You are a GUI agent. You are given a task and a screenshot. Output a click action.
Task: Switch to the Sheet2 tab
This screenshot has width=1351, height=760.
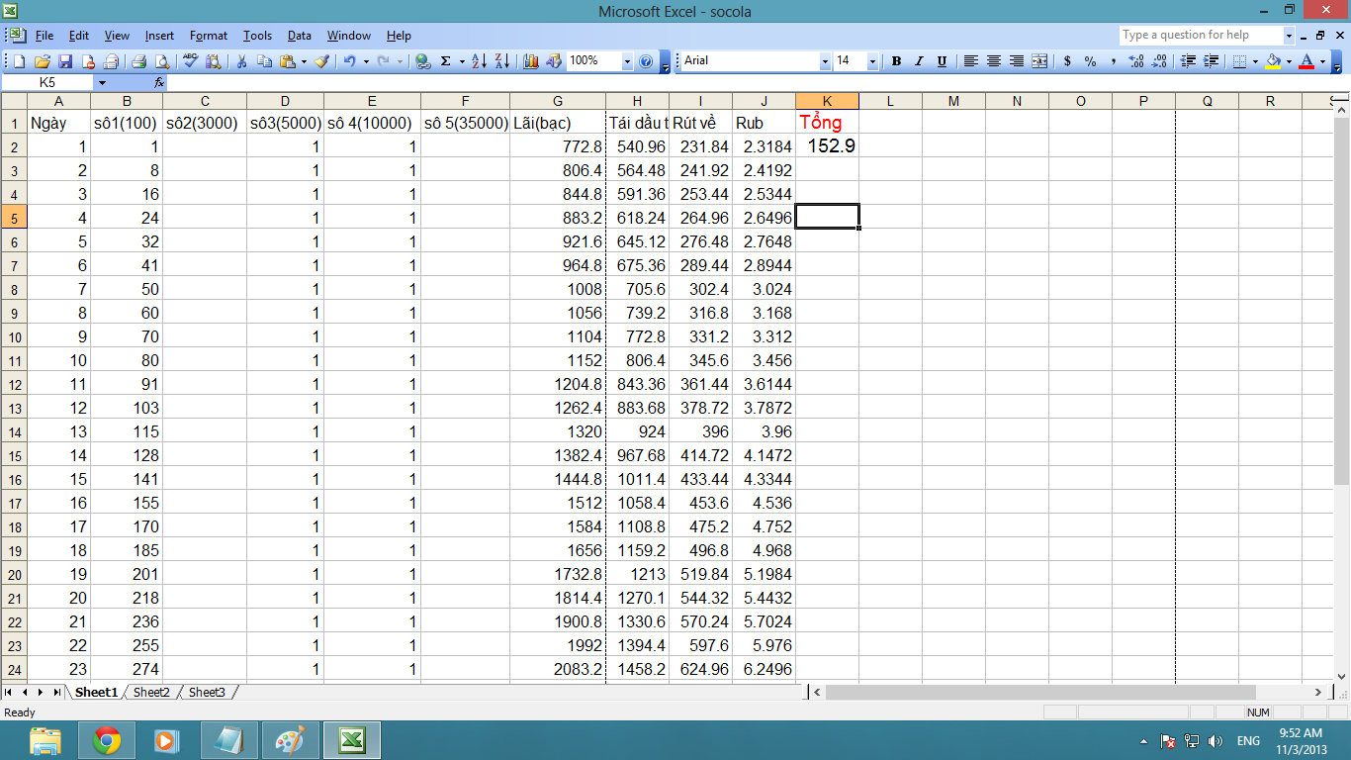[x=151, y=693]
